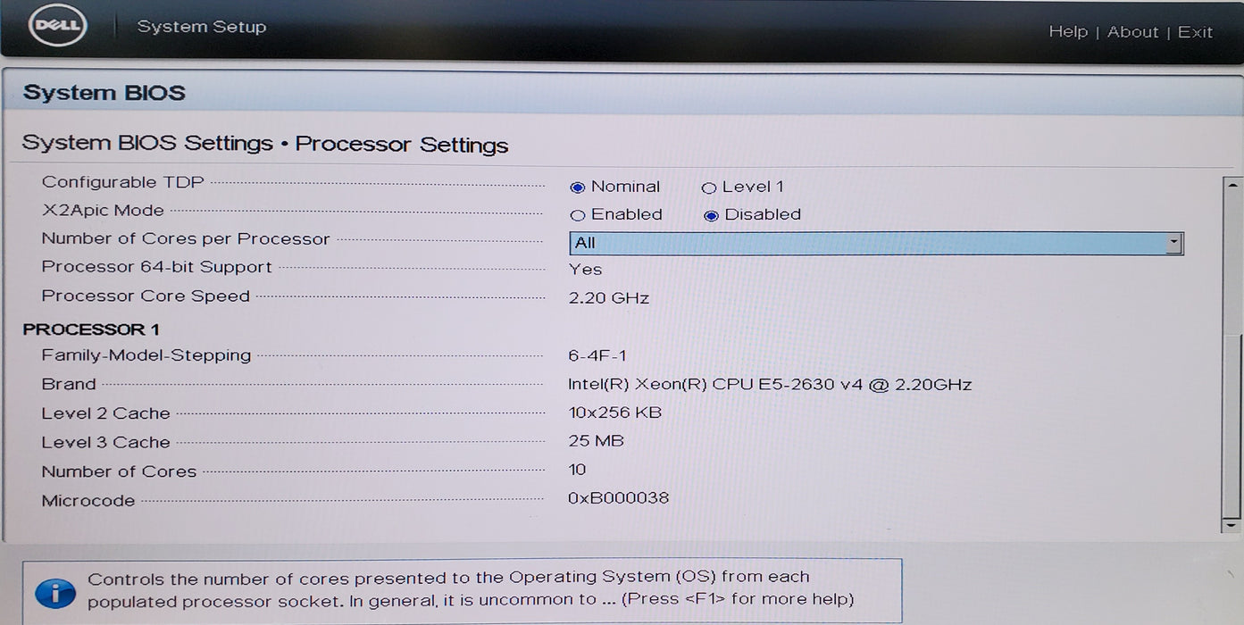
Task: Click the 25 MB cache value
Action: click(x=596, y=441)
